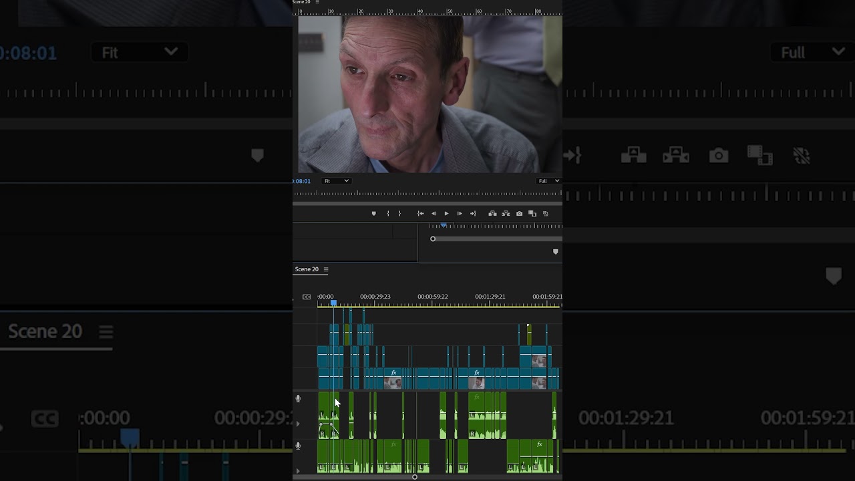
Task: Click the 00:01:59:21 time ruler label
Action: (547, 297)
